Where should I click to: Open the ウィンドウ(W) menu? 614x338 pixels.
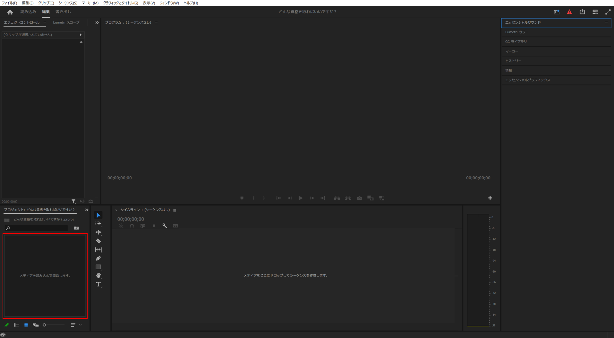pos(169,3)
